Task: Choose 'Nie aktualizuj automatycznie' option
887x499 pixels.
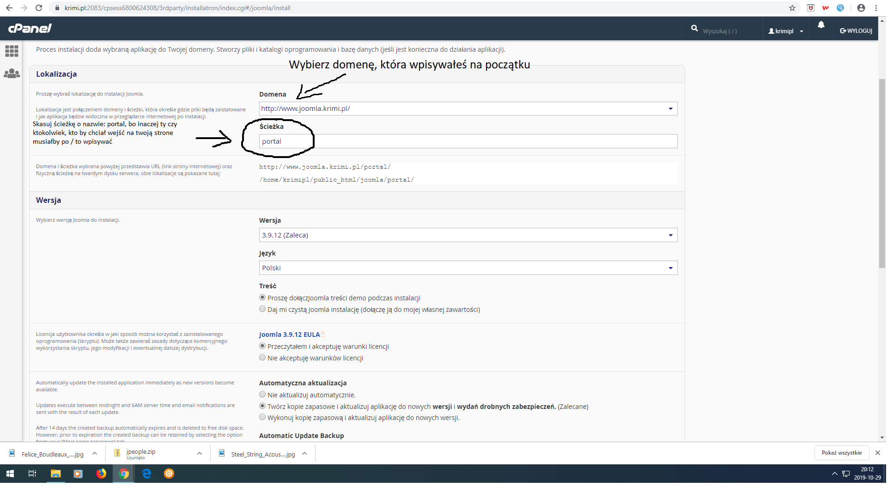Action: [262, 395]
